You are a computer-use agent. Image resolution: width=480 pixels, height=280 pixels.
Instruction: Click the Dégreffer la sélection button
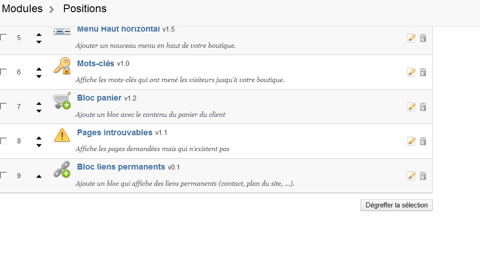[x=396, y=205]
